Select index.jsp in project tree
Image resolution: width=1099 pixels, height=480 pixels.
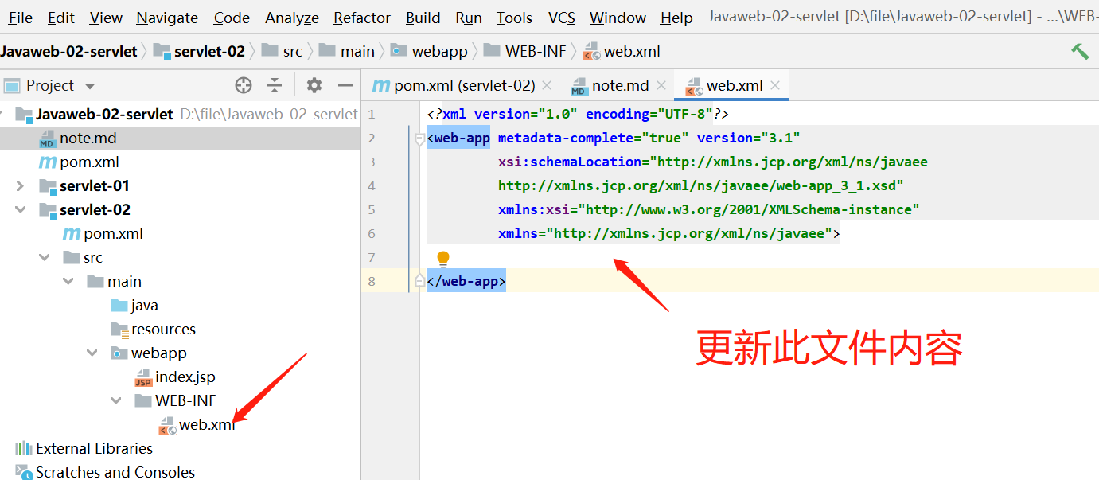185,377
